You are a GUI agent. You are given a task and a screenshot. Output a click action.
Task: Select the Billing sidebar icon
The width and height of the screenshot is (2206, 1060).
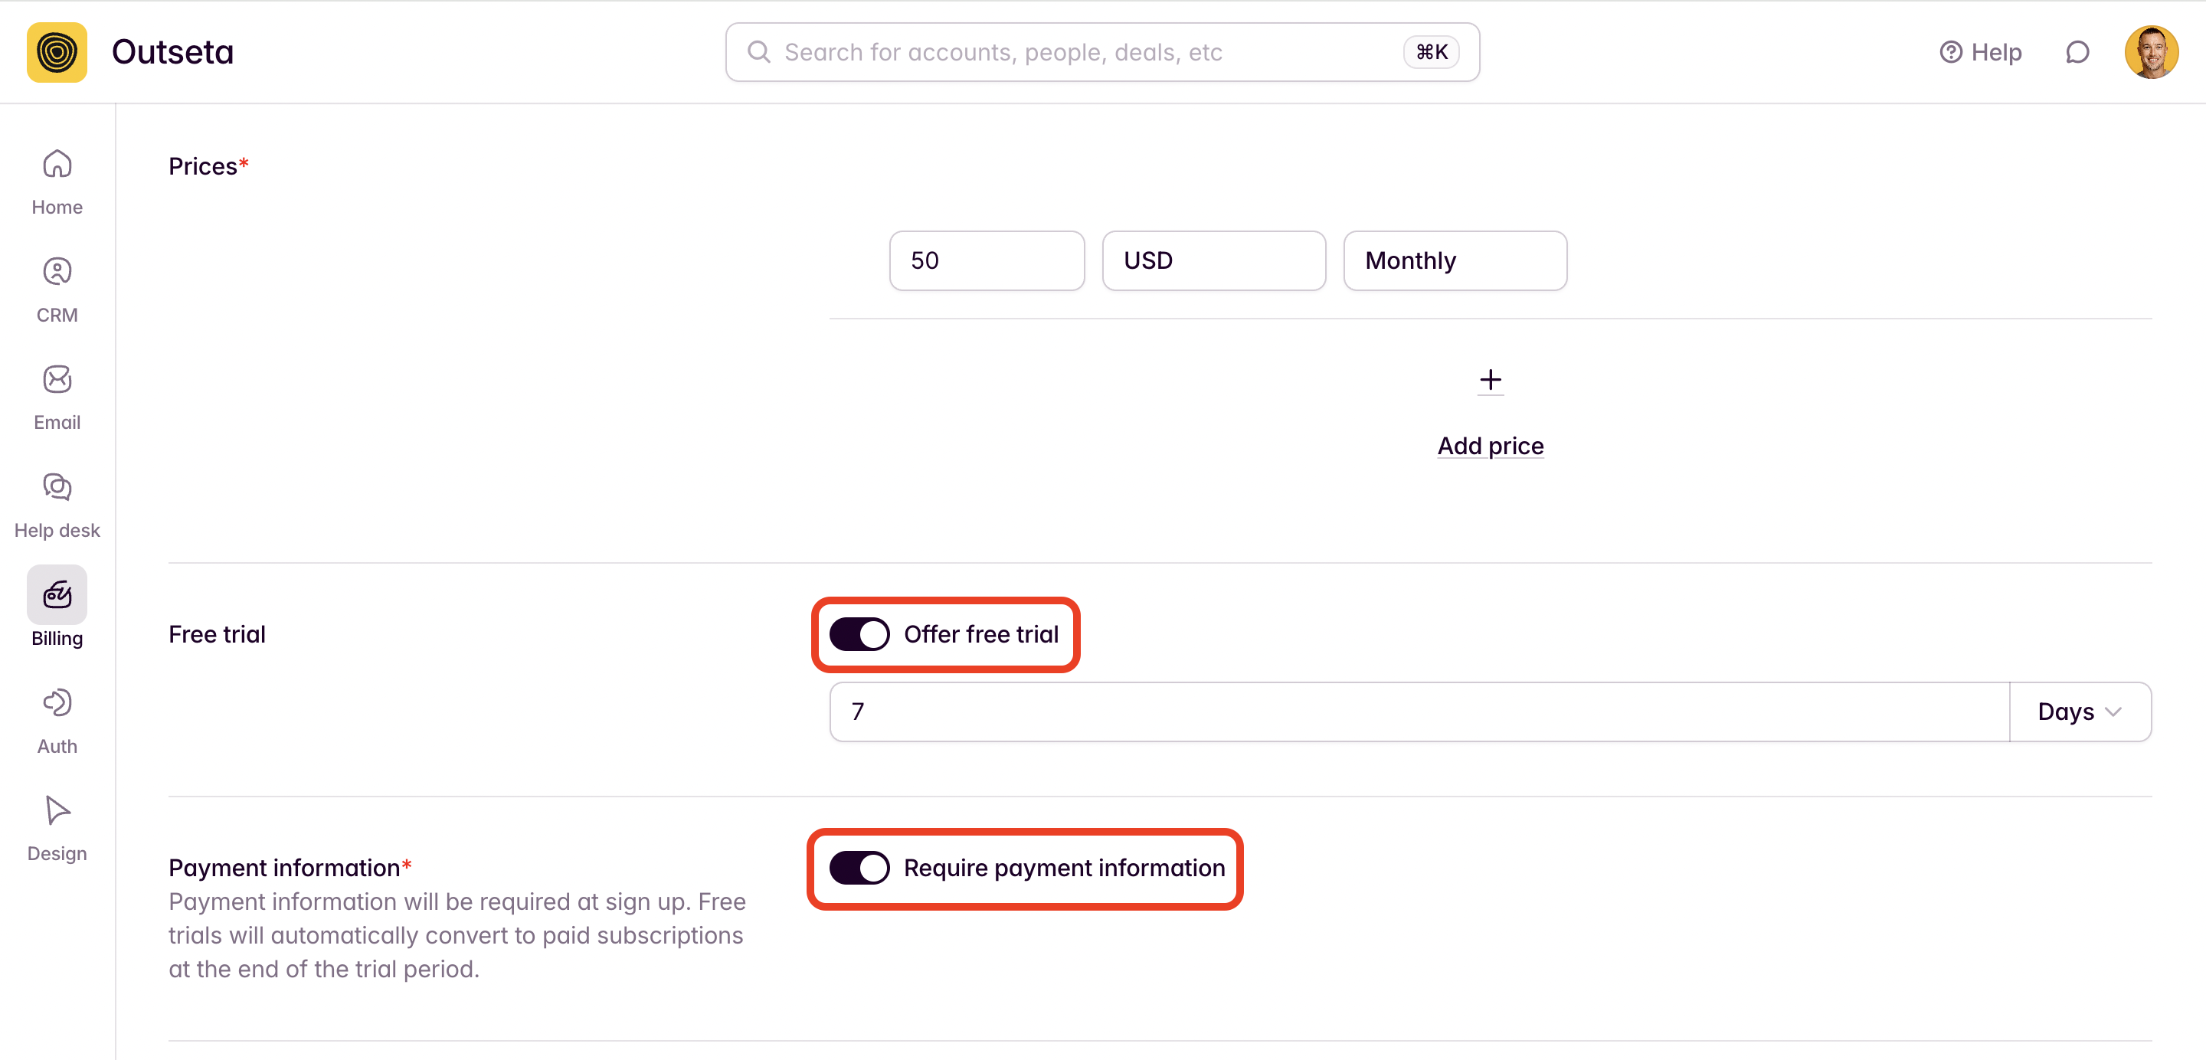click(x=57, y=594)
